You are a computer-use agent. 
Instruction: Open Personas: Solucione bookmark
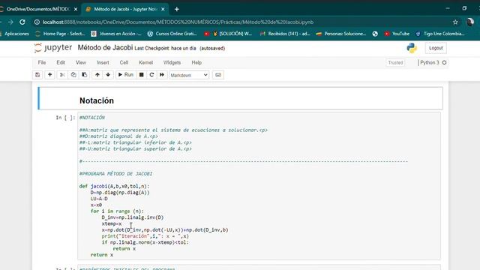(x=341, y=34)
